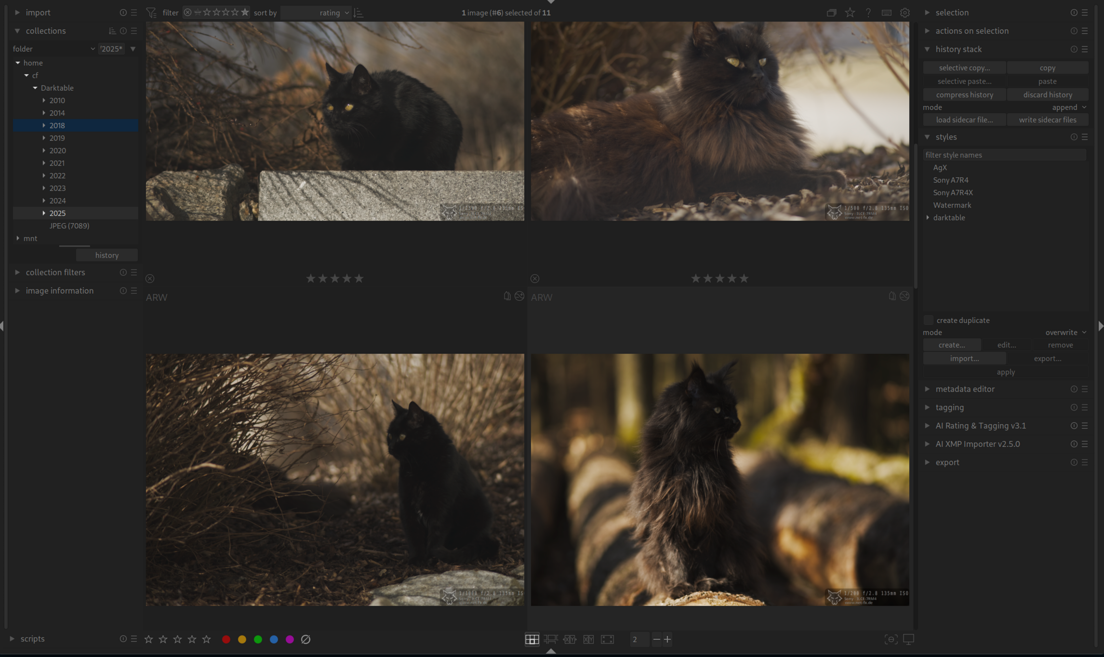
Task: Click the reject icon on first ARW image
Action: 150,279
